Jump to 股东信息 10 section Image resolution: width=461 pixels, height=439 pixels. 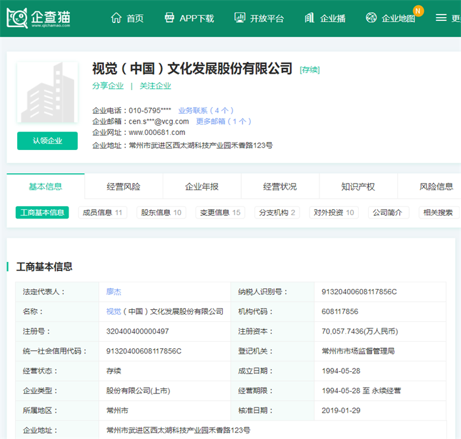(x=161, y=213)
